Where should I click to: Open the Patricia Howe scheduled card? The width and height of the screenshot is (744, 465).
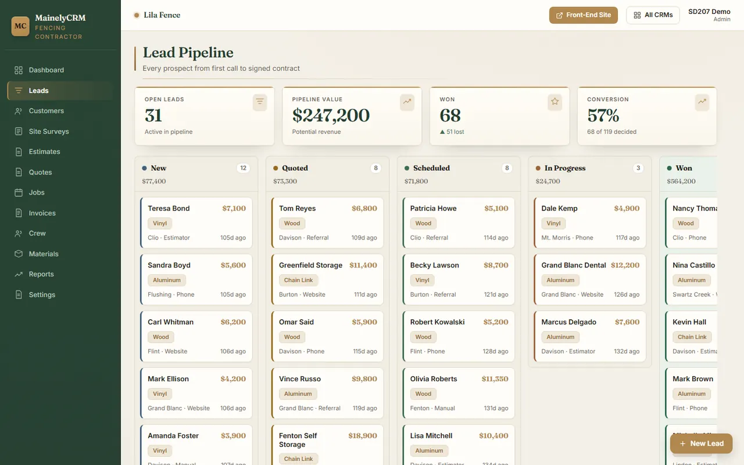pos(459,223)
